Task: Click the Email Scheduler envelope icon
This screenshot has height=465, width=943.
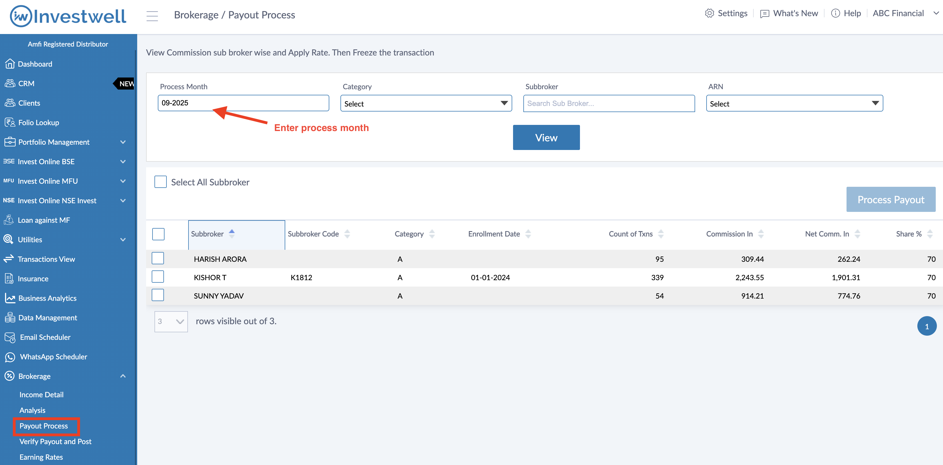Action: (x=10, y=337)
